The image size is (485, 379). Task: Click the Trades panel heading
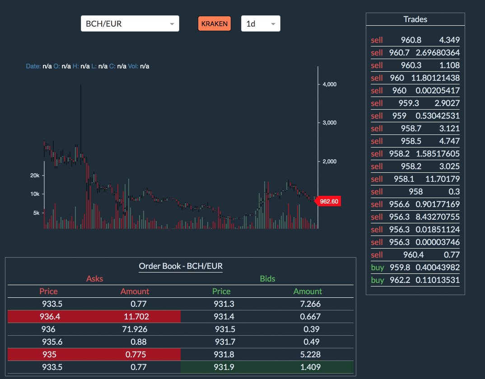coord(415,19)
